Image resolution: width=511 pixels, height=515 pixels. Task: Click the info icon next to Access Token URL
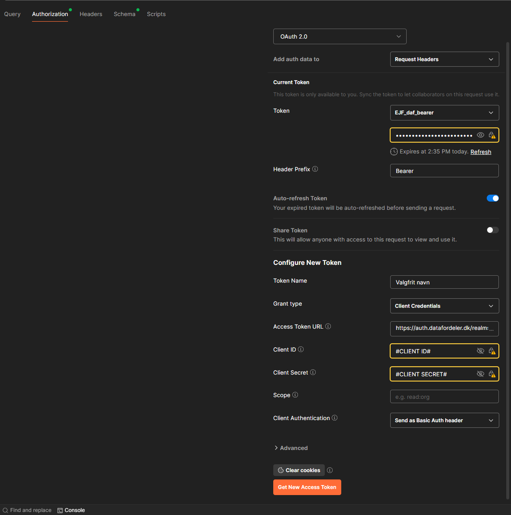328,326
